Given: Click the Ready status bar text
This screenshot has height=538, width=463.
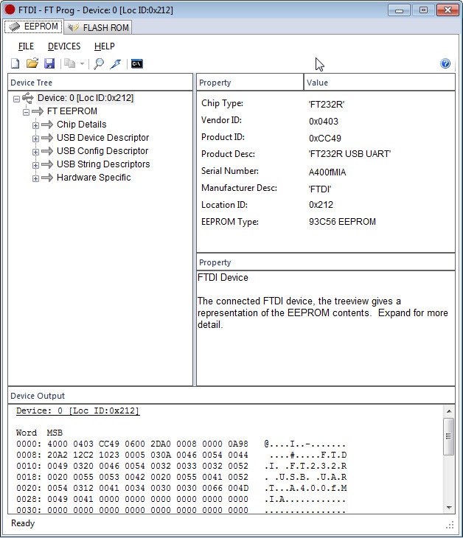Looking at the screenshot, I should click(23, 523).
